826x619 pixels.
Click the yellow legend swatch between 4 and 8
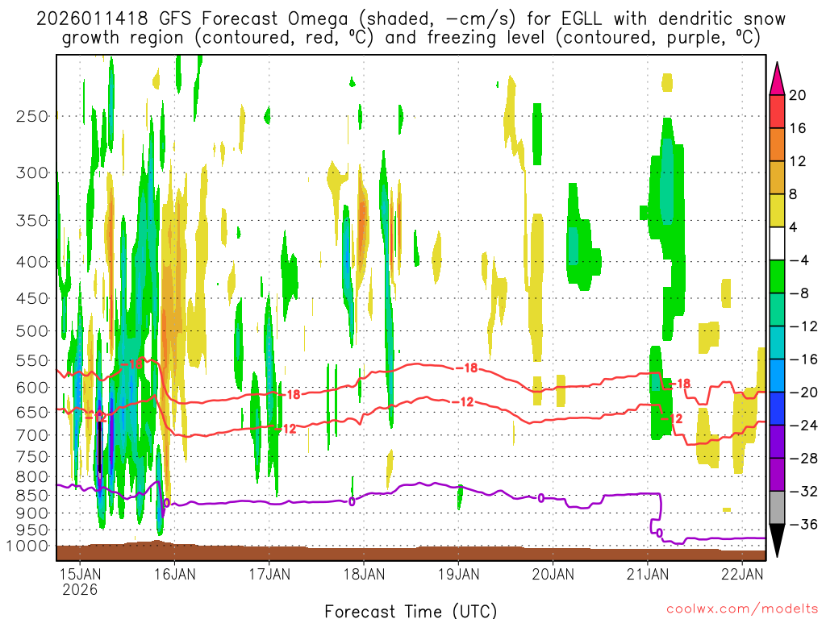(777, 210)
